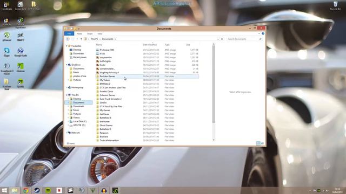Refresh the Documents folder view

[222, 39]
